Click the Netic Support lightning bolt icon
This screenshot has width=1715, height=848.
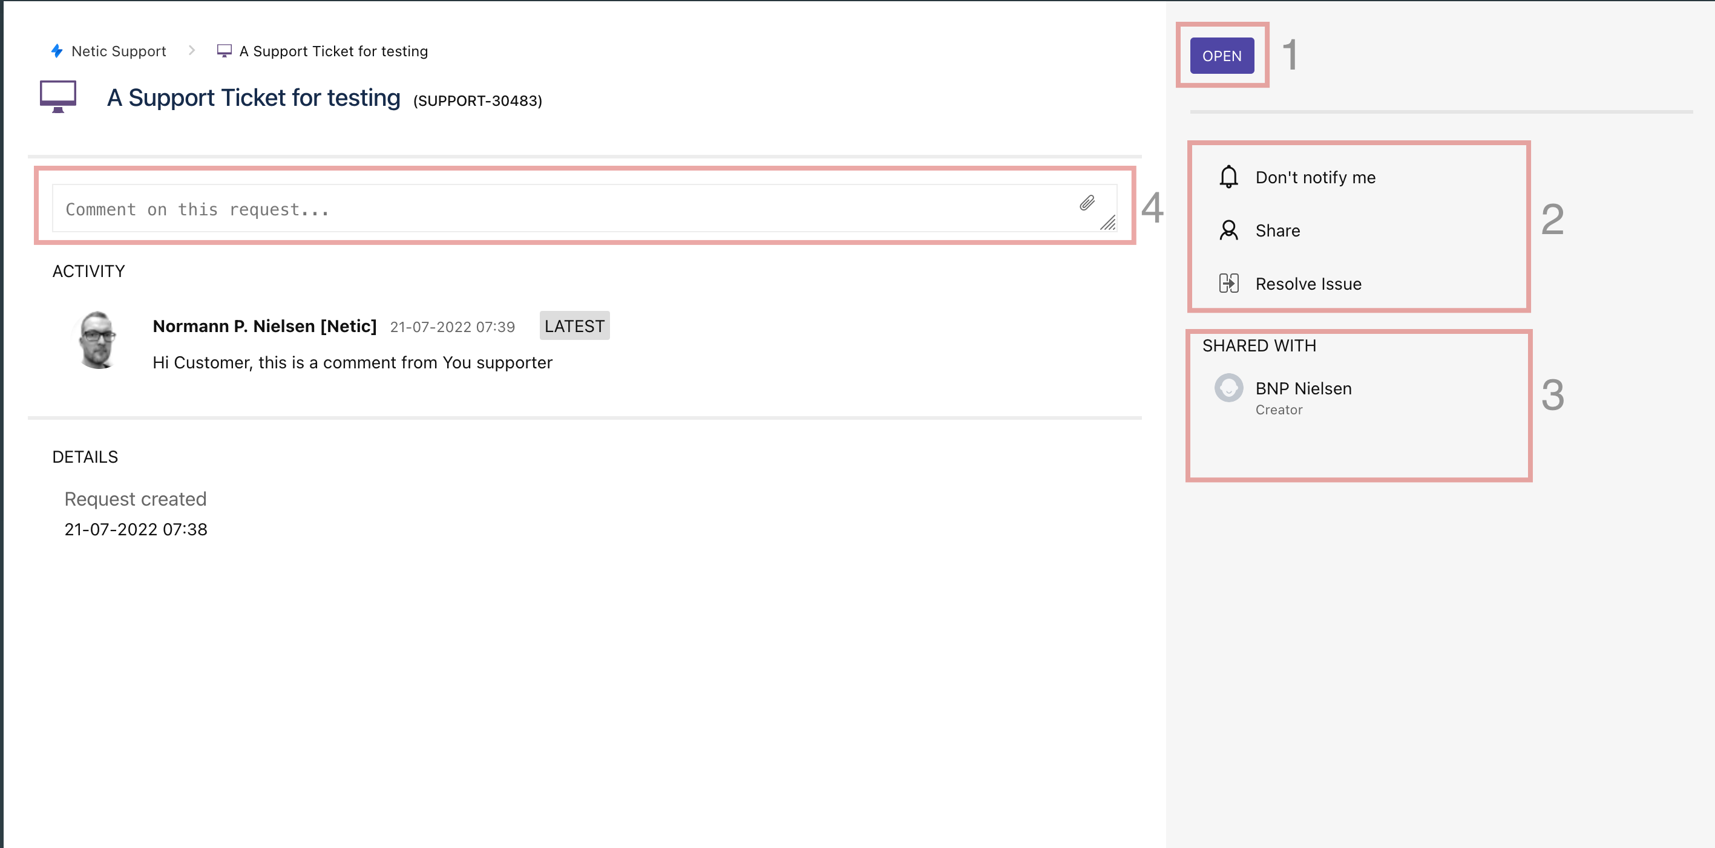[x=57, y=51]
